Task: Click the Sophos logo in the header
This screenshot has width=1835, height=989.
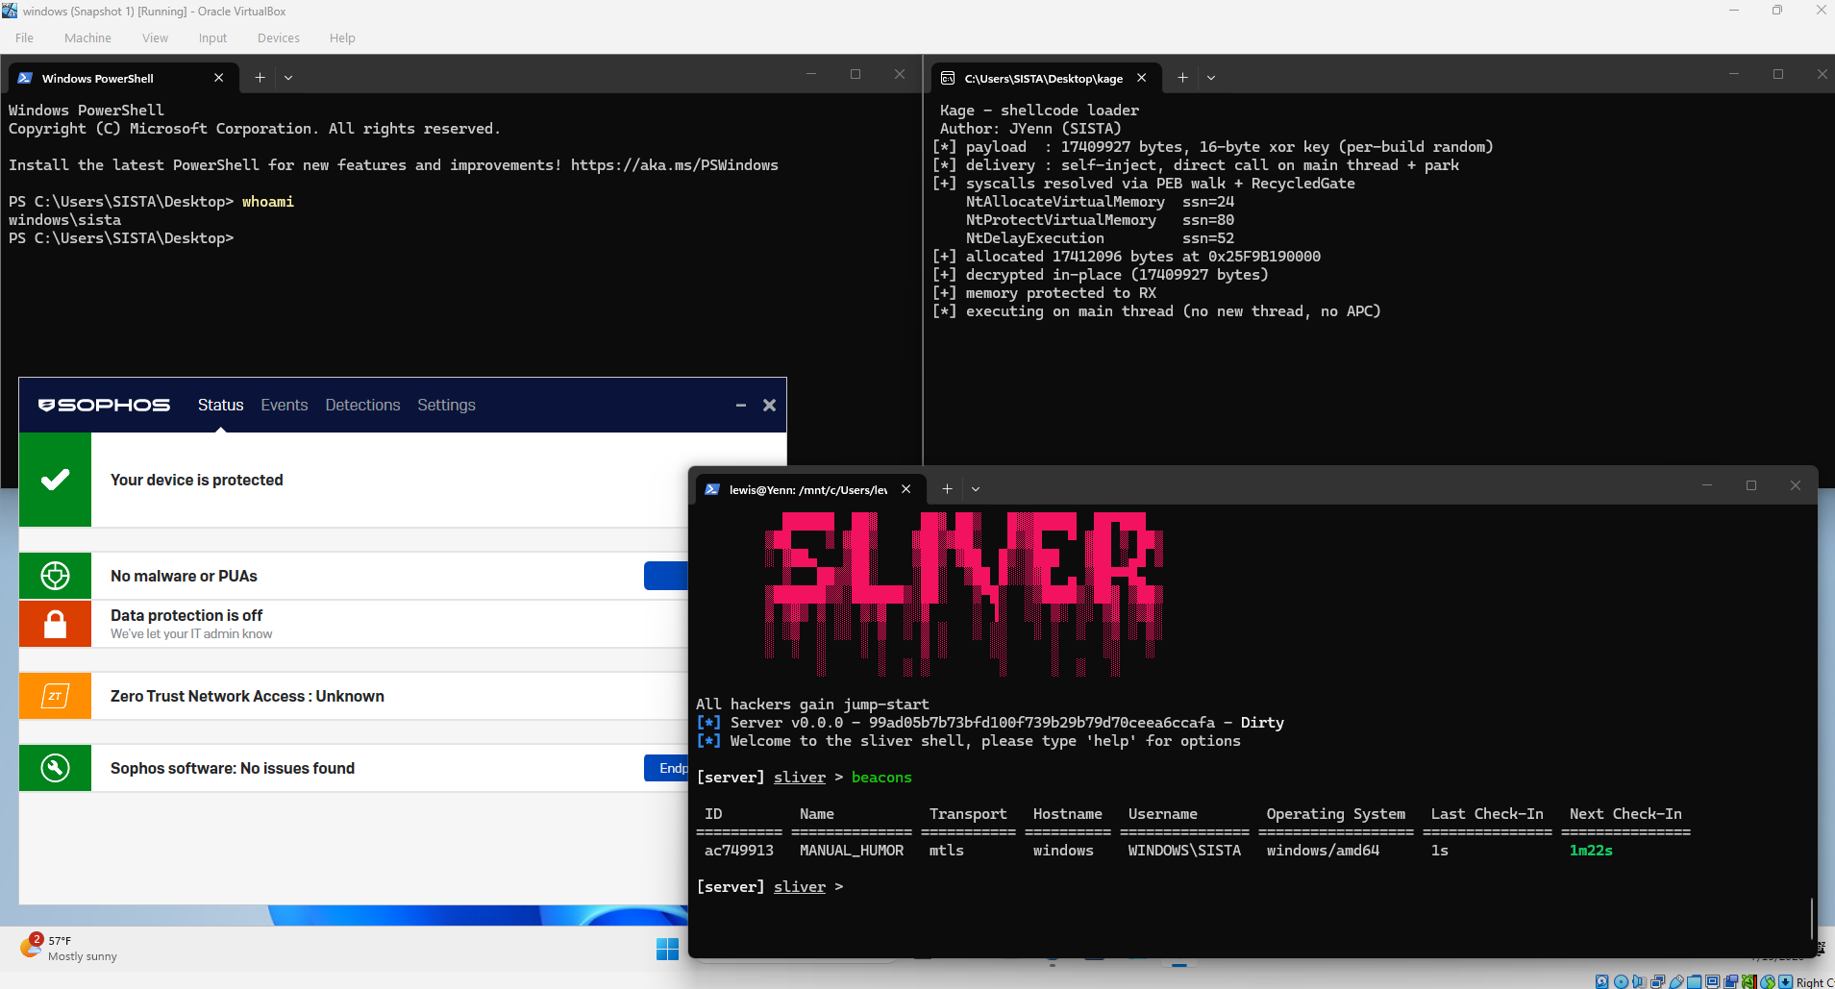Action: coord(104,405)
